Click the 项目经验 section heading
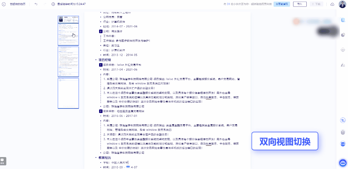 (105, 60)
